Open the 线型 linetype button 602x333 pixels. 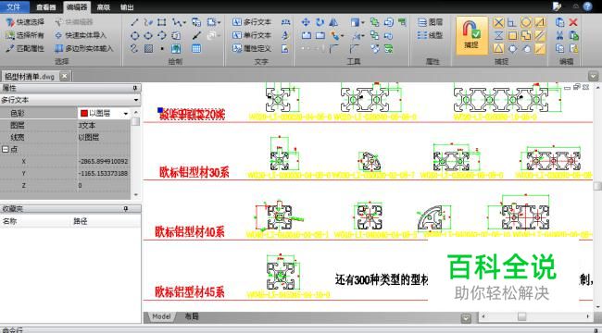[x=430, y=35]
